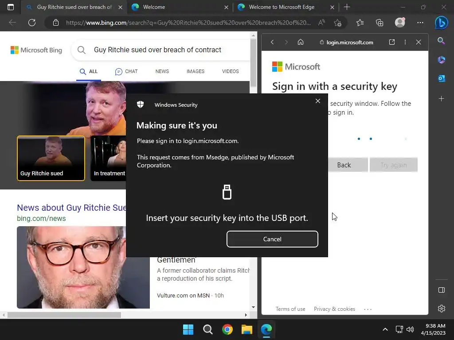
Task: Select the IMAGES search tab
Action: pos(196,71)
